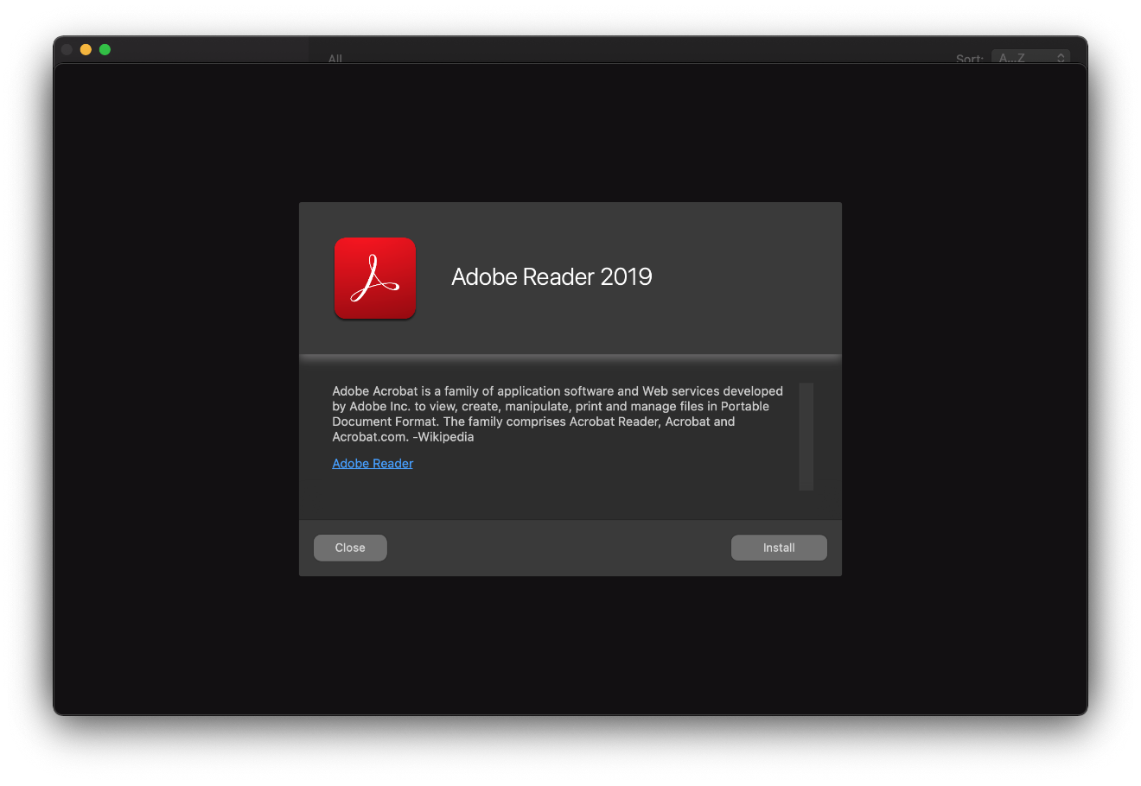The width and height of the screenshot is (1141, 786).
Task: Open the Sort A...Z dropdown
Action: (x=1030, y=57)
